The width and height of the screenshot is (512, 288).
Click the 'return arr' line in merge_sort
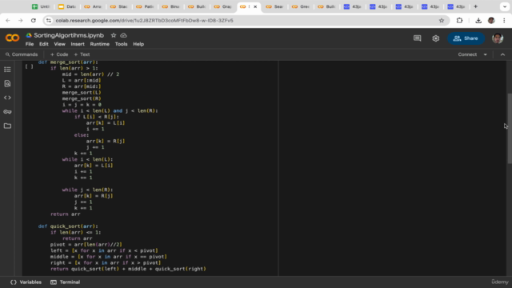[x=66, y=214]
